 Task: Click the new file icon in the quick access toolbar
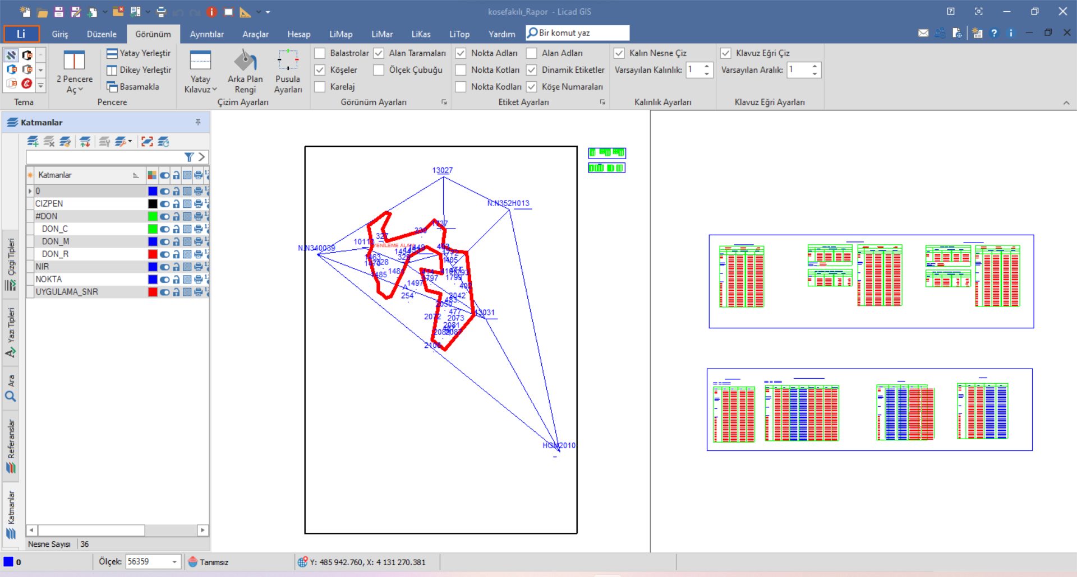[x=25, y=11]
